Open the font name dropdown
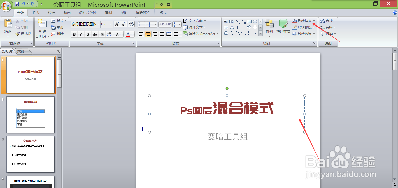The width and height of the screenshot is (398, 188). [98, 24]
